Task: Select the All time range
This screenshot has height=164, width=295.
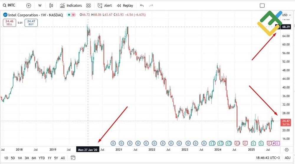Action: (63, 158)
